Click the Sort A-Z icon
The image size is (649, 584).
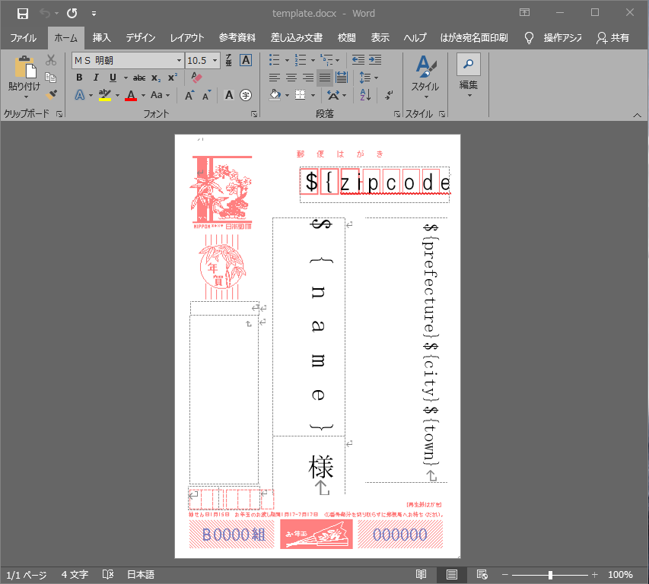click(x=365, y=95)
